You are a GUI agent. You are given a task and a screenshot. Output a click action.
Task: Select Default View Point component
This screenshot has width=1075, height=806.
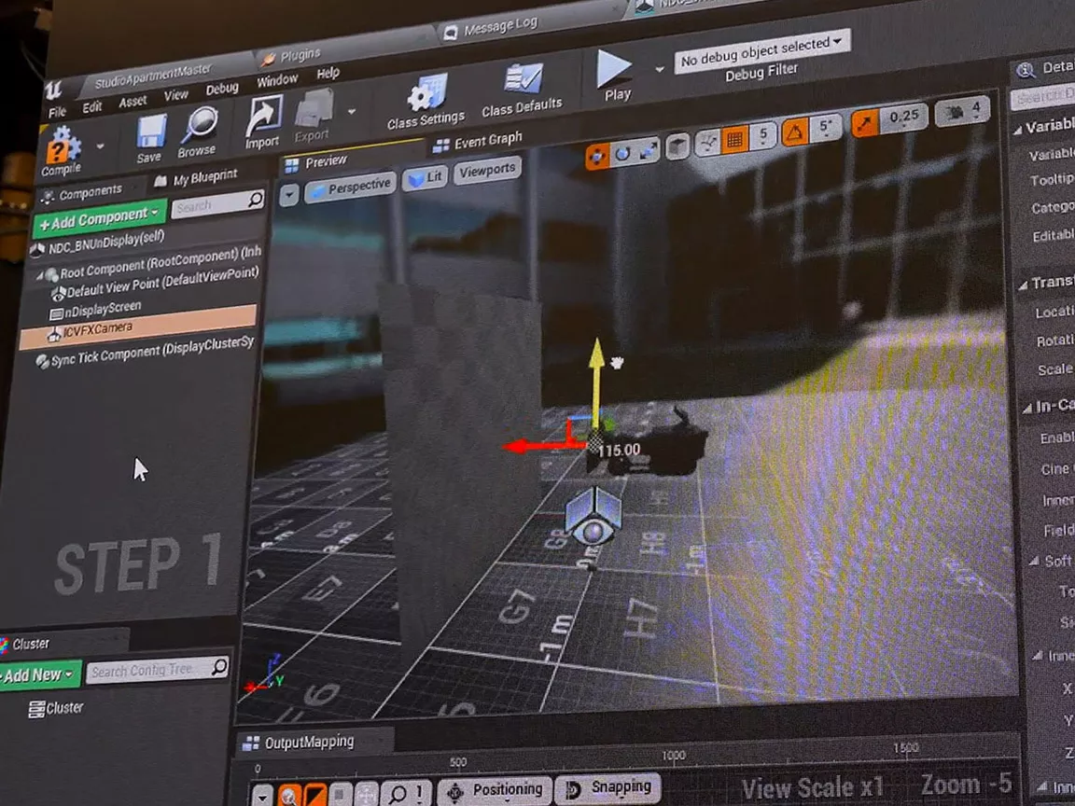157,283
